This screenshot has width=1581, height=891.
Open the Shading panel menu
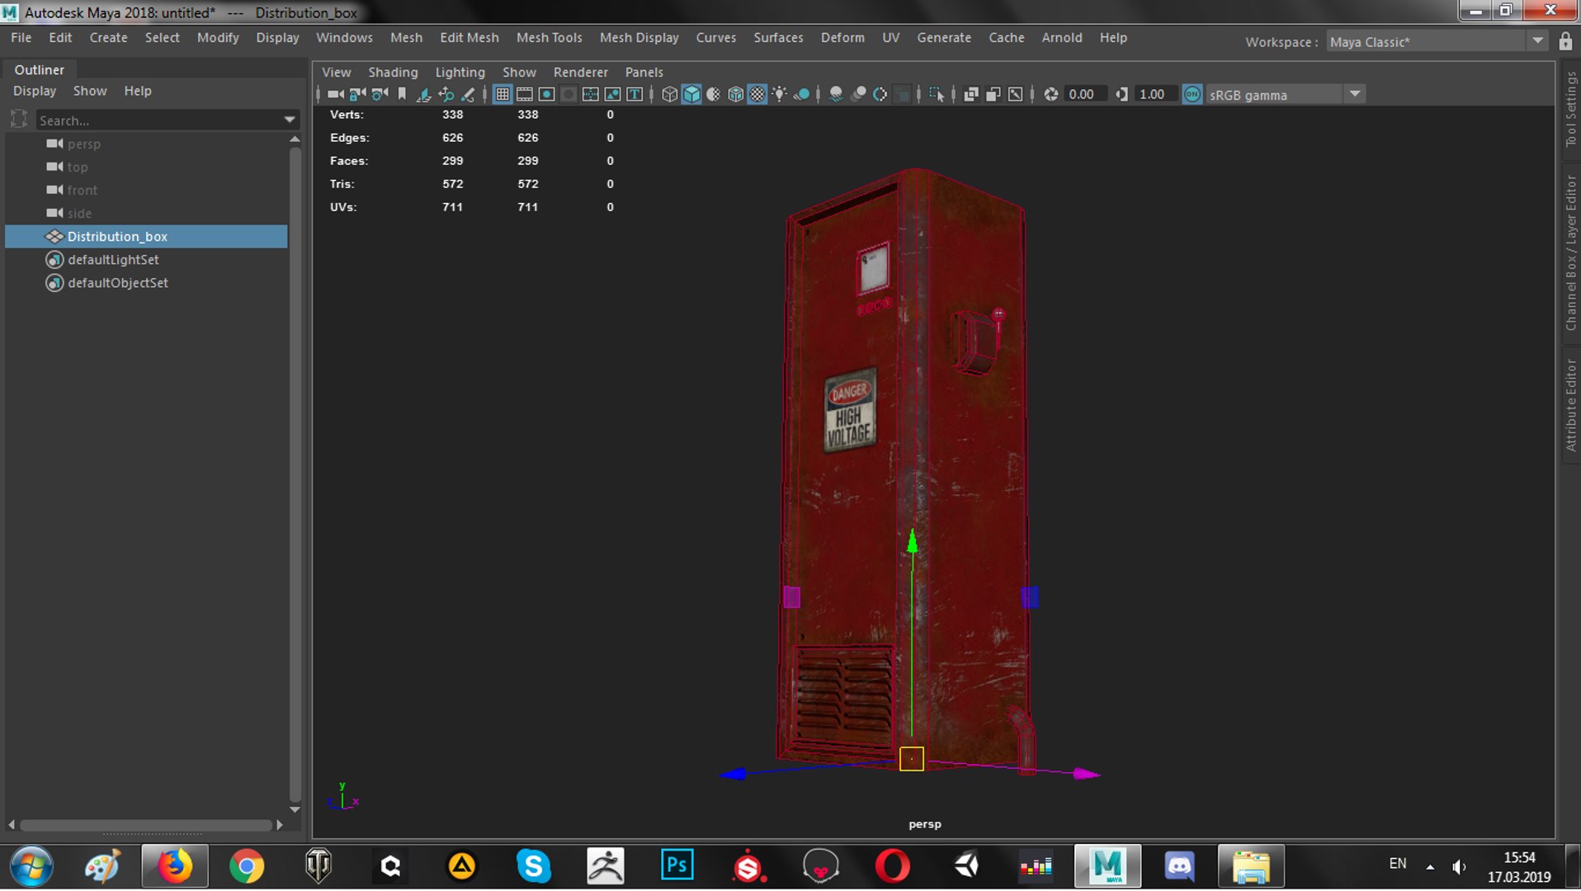pos(393,72)
